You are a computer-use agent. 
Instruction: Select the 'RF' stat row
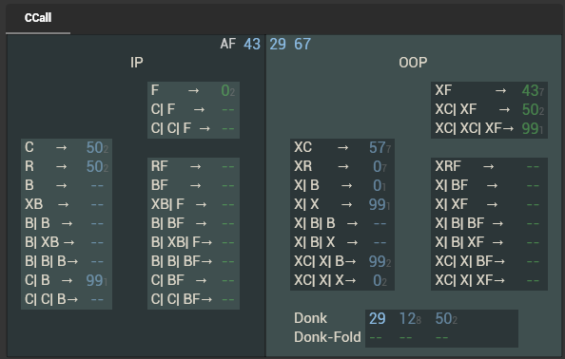point(193,166)
